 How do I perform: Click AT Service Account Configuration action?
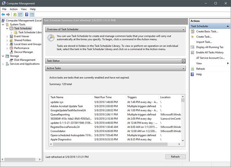210,58
